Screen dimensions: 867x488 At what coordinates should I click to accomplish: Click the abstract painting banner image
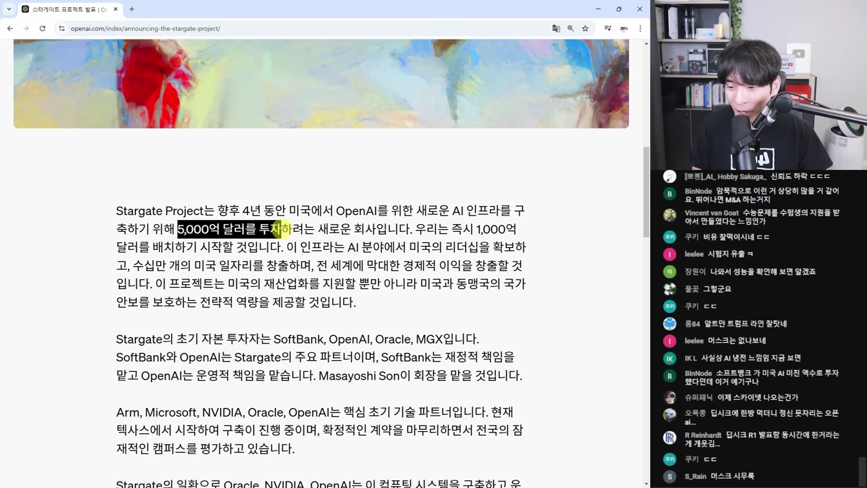pyautogui.click(x=321, y=83)
